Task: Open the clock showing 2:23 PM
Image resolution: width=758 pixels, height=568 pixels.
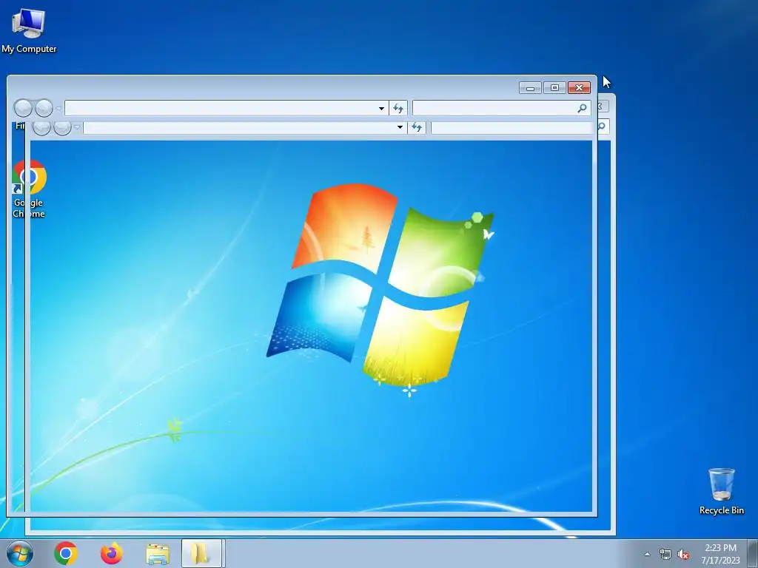Action: pos(720,553)
